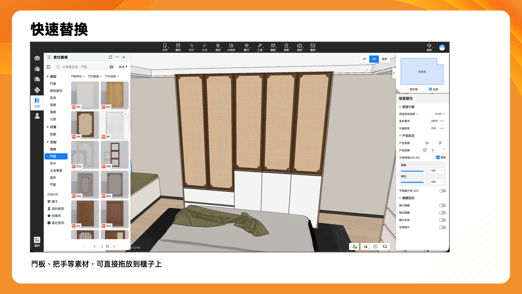Click the 儲存 save icon in top toolbar
This screenshot has height=294, width=522.
(178, 46)
